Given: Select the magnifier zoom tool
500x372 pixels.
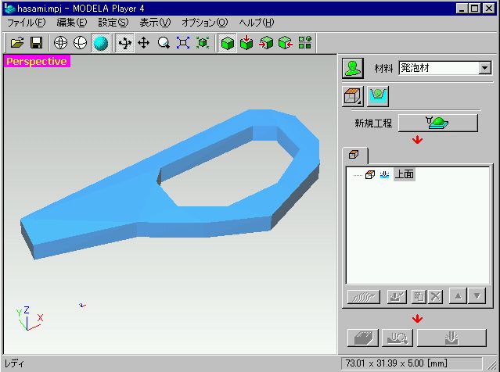Looking at the screenshot, I should point(164,43).
